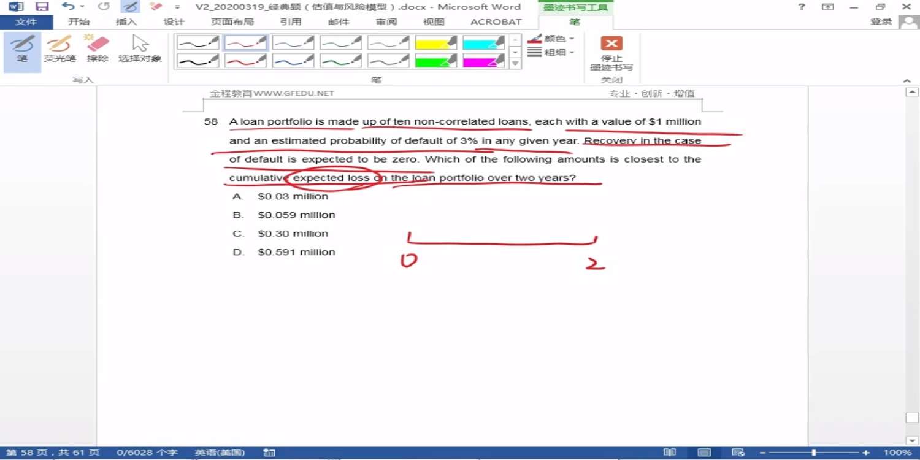
Task: Click the Stop Inking (停止墨迹书写) button
Action: pyautogui.click(x=611, y=53)
